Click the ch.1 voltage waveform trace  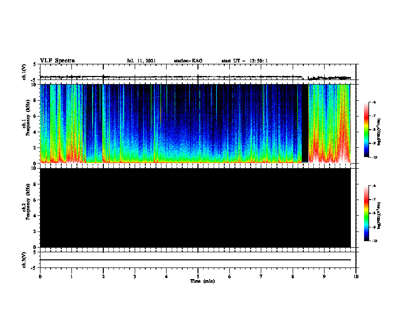pos(195,76)
